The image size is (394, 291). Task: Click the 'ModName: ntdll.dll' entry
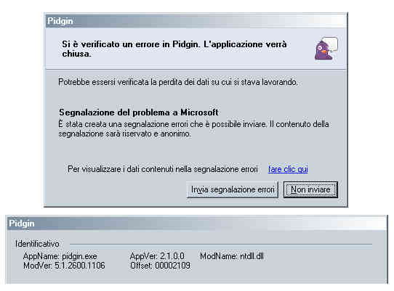(x=232, y=256)
